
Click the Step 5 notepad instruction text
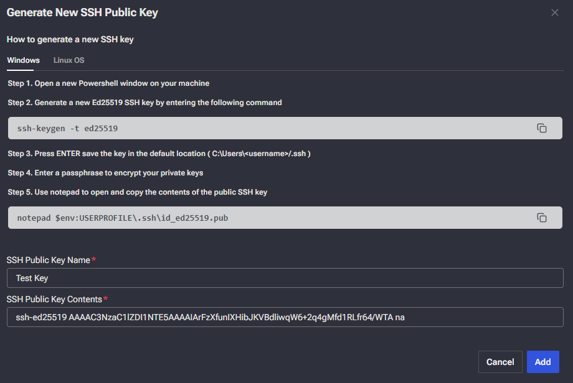point(137,192)
